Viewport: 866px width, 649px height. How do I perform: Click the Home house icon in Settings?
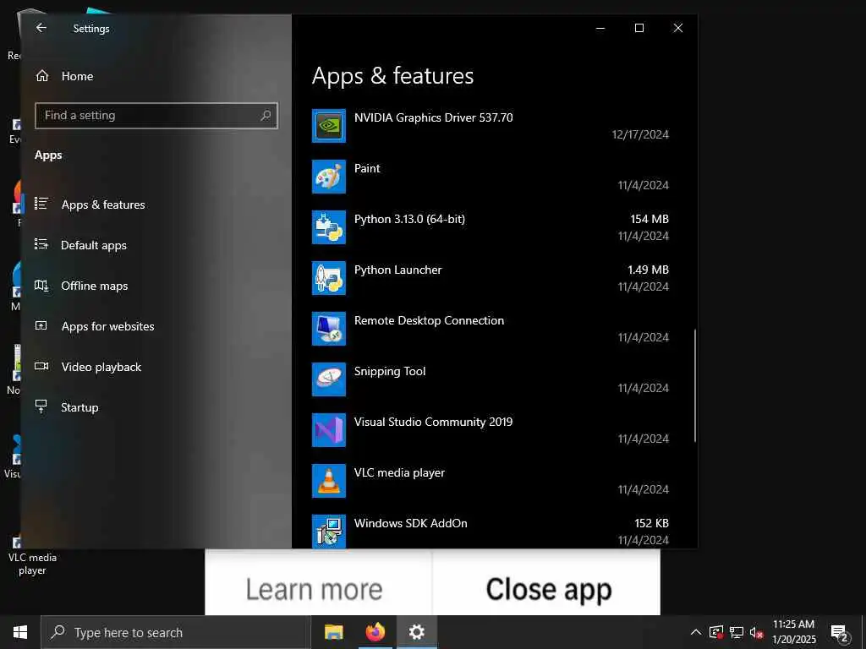point(42,75)
